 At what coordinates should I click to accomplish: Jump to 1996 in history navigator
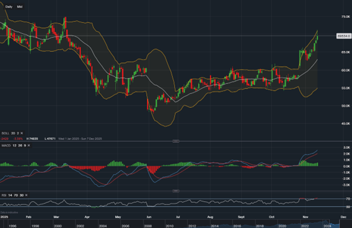13,226
